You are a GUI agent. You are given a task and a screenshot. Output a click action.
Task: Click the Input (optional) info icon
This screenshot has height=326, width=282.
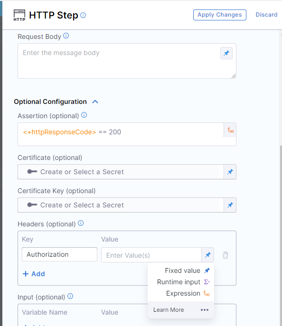[70, 296]
